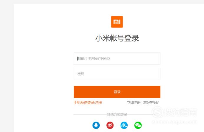Click the 搜狗指南 watermark text

click(x=181, y=112)
